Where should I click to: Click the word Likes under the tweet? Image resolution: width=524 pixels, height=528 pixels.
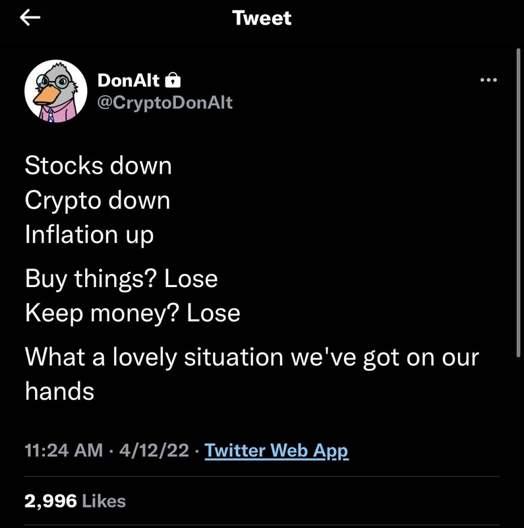[103, 501]
